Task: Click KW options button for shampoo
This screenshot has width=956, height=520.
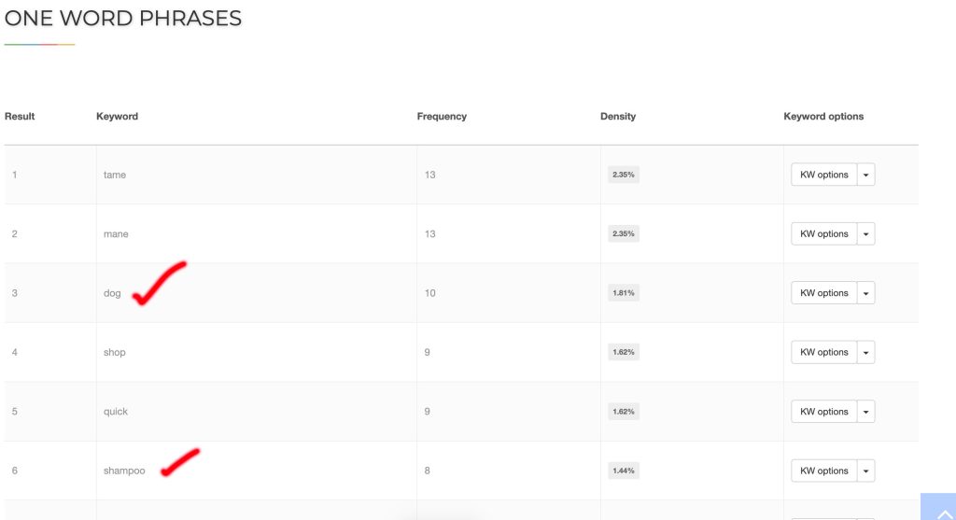Action: point(823,471)
